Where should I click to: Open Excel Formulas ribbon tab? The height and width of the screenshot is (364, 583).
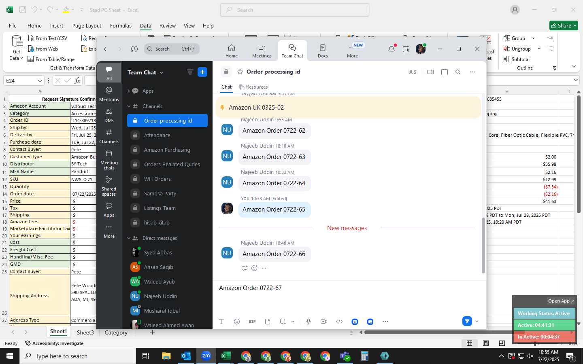click(121, 25)
